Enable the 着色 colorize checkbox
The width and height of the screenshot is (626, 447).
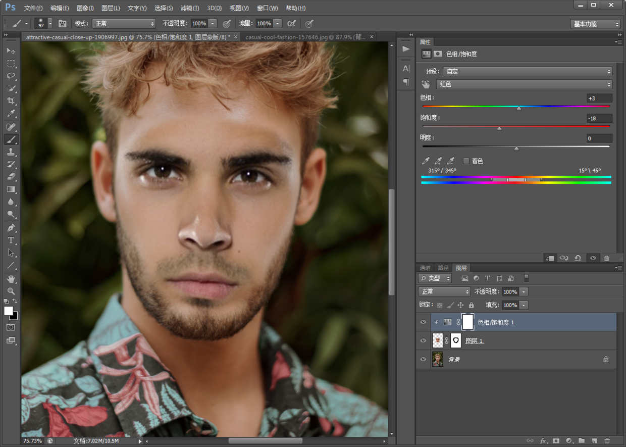[466, 161]
